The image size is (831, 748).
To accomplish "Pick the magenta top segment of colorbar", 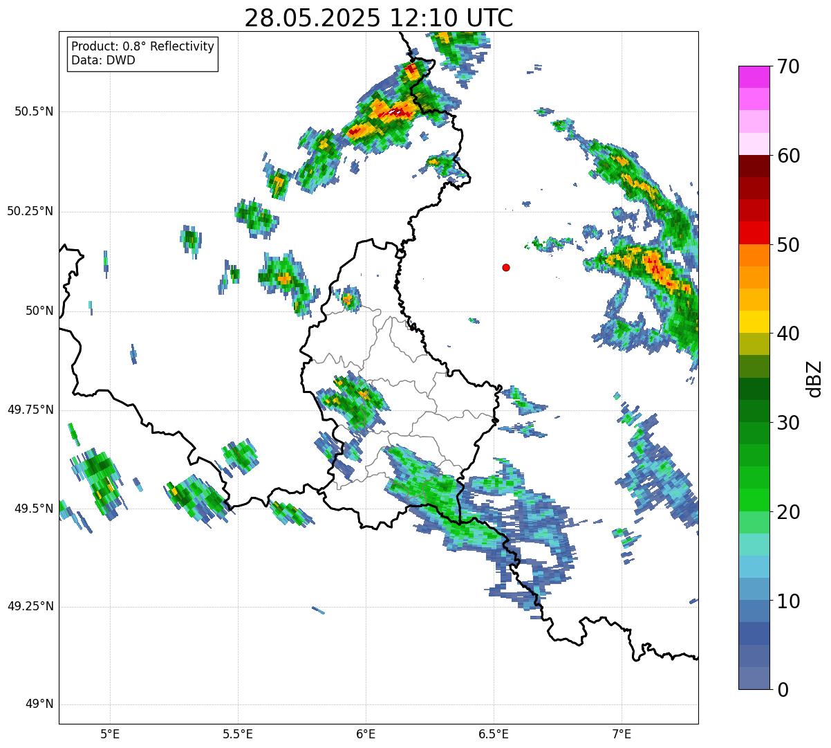I will 754,77.
